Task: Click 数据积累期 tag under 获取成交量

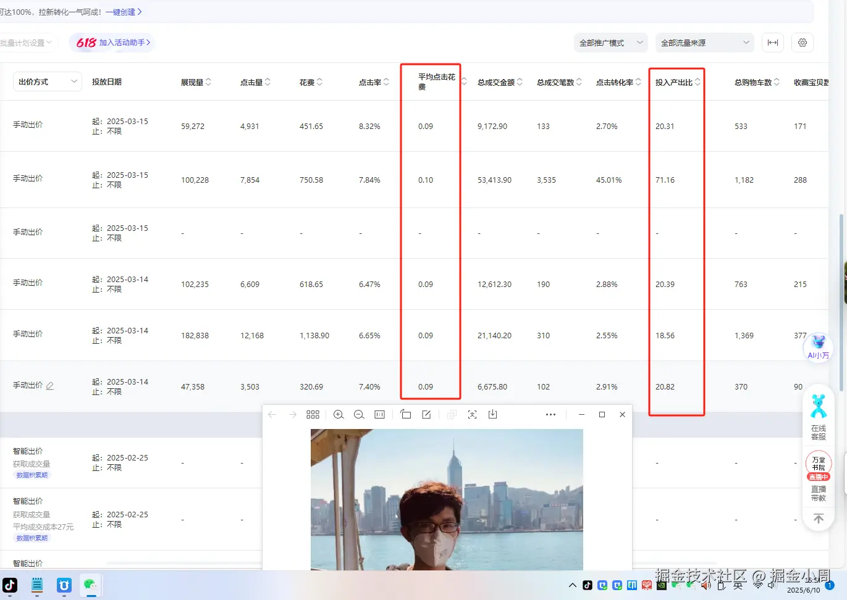Action: (32, 475)
